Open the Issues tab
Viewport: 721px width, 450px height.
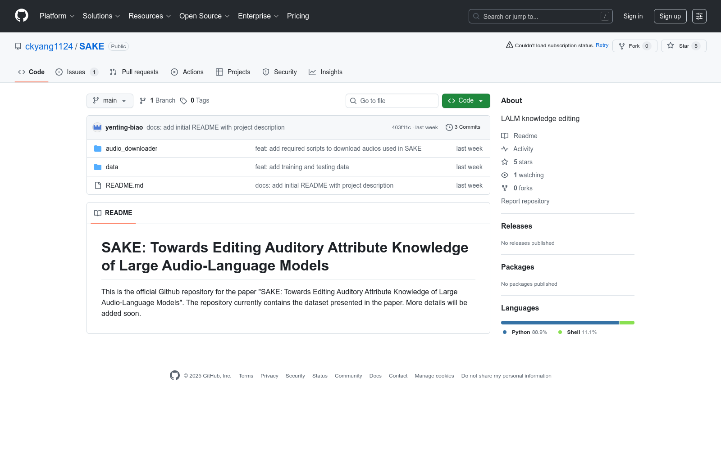click(x=77, y=72)
